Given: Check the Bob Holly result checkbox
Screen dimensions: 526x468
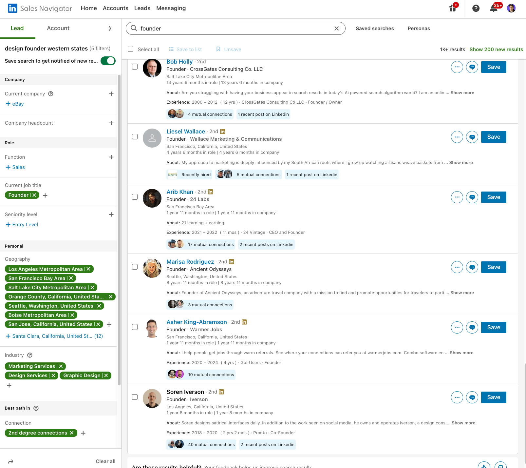Looking at the screenshot, I should click(135, 67).
